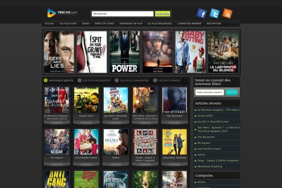Click The Revenant title under poster

(174, 116)
